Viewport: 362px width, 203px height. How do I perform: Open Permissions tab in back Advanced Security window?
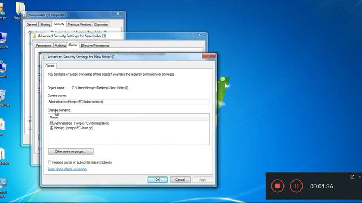pyautogui.click(x=44, y=45)
